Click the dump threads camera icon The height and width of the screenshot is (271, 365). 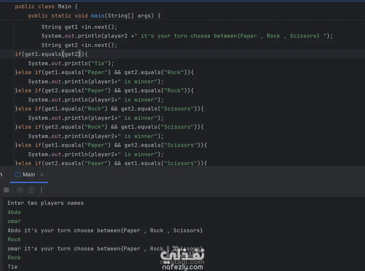click(x=20, y=190)
